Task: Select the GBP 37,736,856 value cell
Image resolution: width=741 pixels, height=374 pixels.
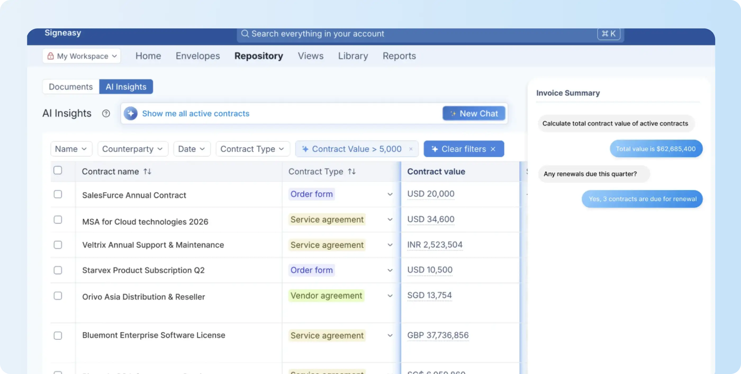Action: [438, 335]
